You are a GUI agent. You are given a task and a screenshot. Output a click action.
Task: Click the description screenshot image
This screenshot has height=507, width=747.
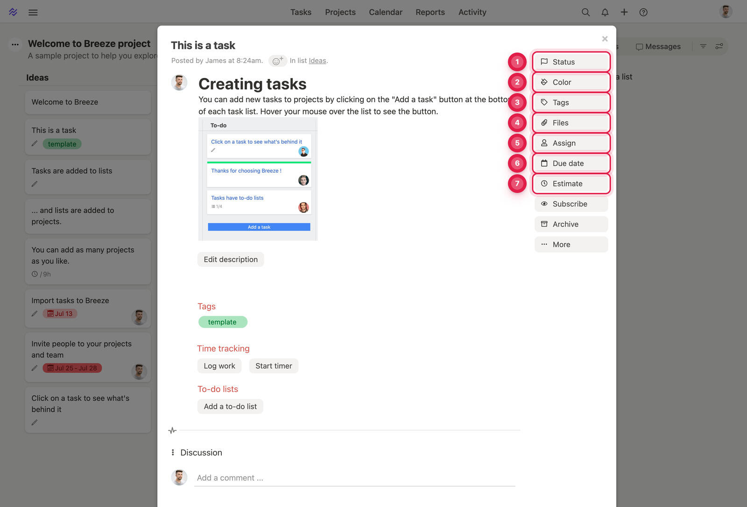click(258, 179)
